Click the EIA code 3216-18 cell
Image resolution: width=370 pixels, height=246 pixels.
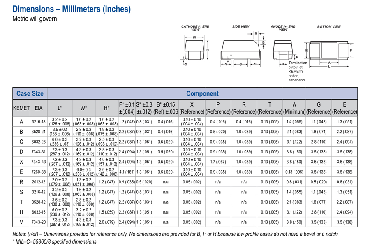(x=39, y=122)
